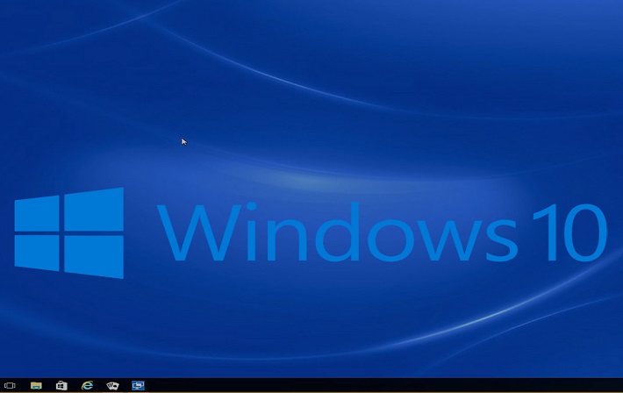623x393 pixels.
Task: Click the digit 0 in the wallpaper text
Action: [x=583, y=231]
